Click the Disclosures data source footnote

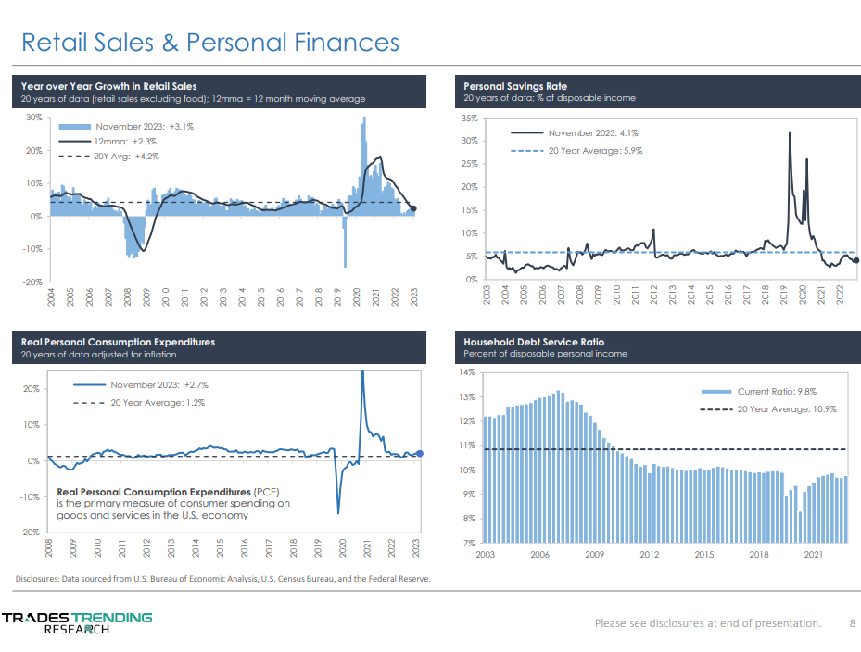click(222, 579)
